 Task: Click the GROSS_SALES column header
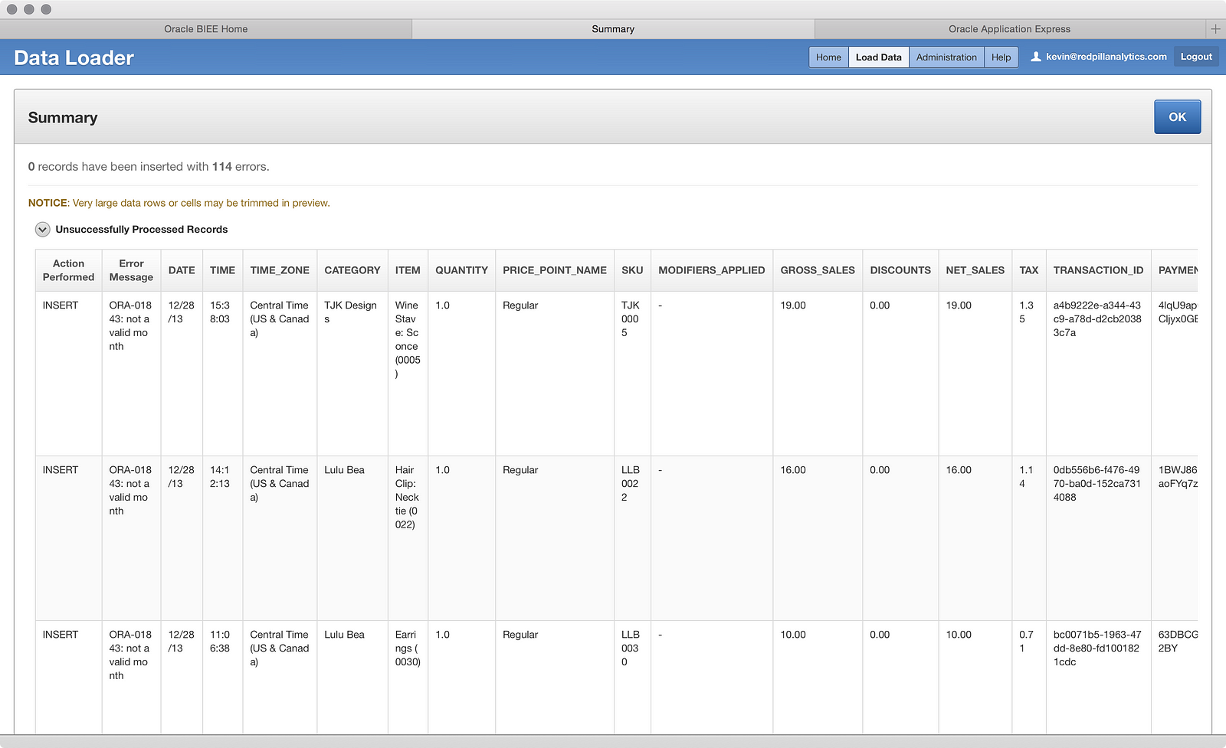pos(818,270)
